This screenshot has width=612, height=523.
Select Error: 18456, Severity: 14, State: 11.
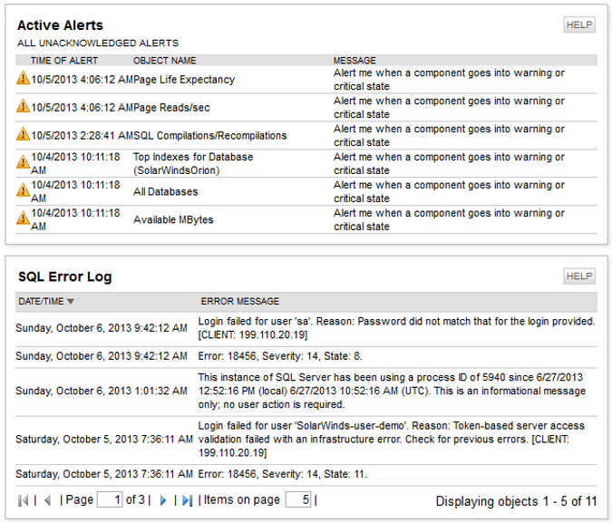point(283,474)
